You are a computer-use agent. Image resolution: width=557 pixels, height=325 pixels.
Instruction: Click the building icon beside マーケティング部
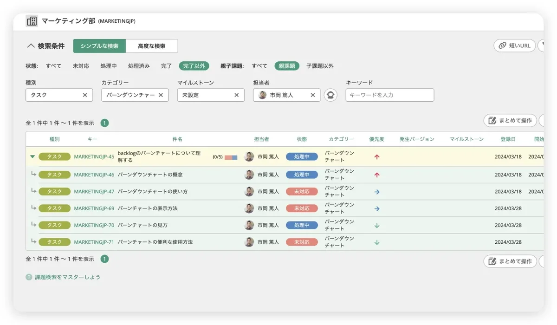32,21
